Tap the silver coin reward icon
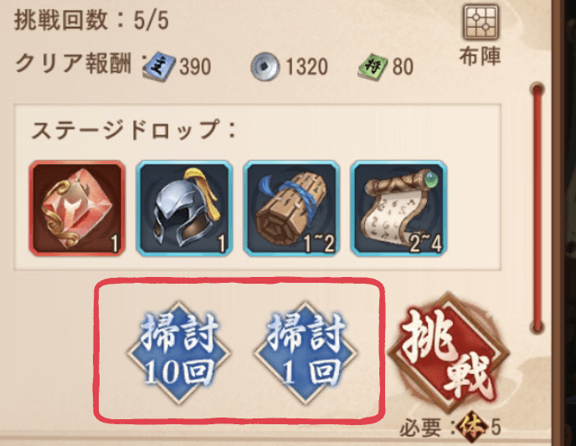Viewport: 576px width, 446px height. [x=265, y=66]
